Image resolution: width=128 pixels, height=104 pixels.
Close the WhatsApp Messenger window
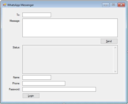point(121,5)
